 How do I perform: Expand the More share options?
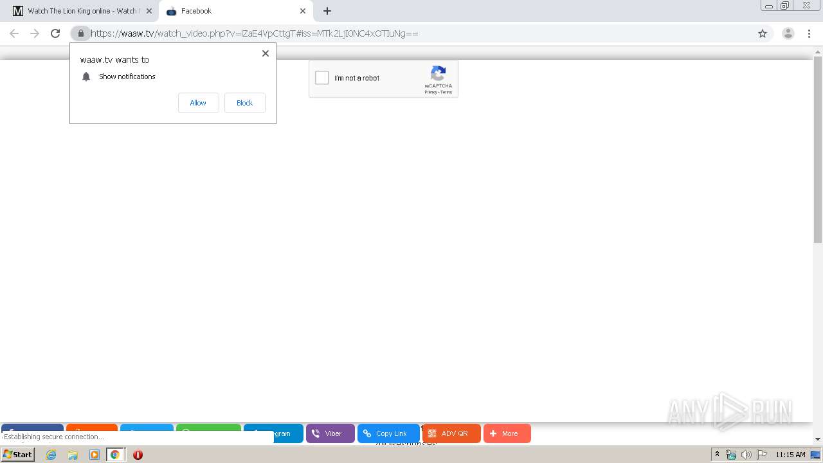(x=507, y=433)
